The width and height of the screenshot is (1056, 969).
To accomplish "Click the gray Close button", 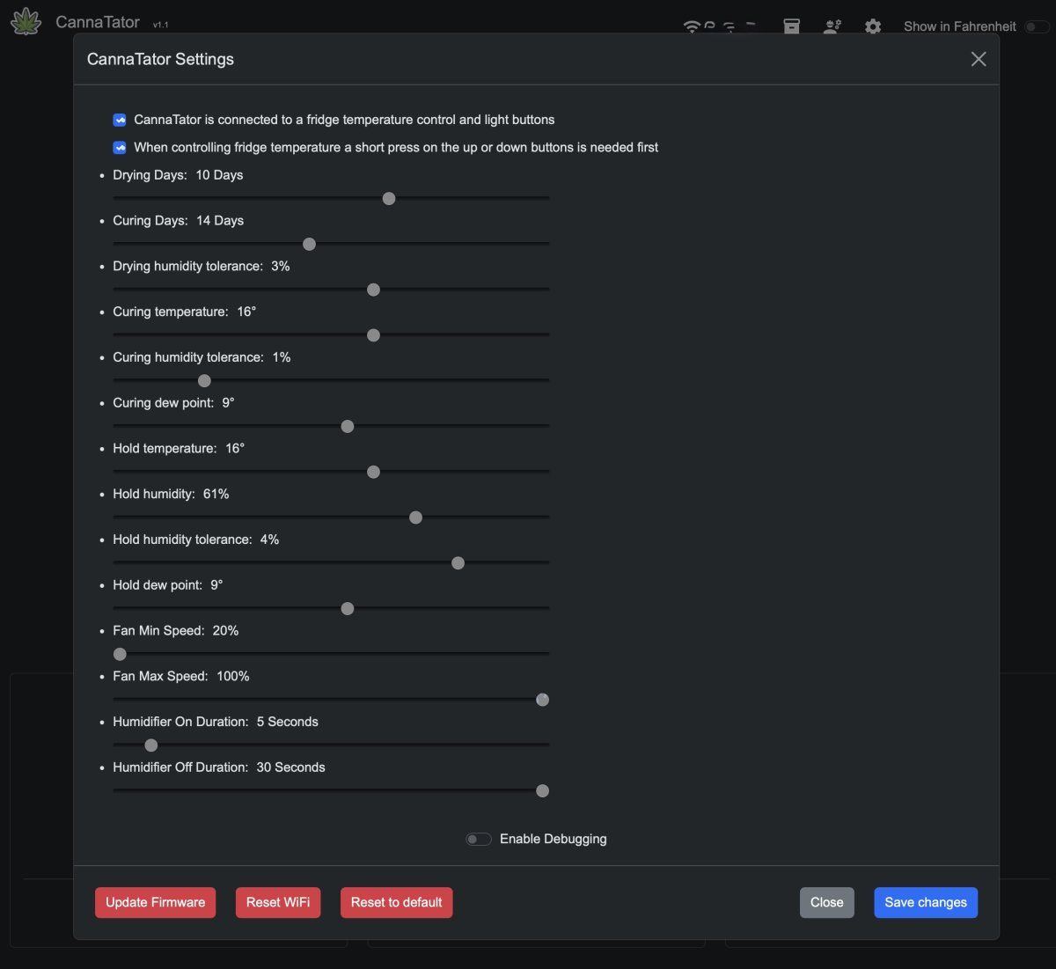I will [x=826, y=902].
